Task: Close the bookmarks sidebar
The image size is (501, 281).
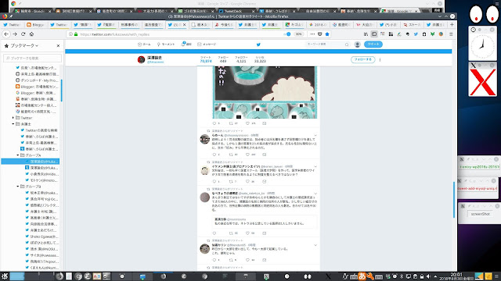Action: pos(58,46)
